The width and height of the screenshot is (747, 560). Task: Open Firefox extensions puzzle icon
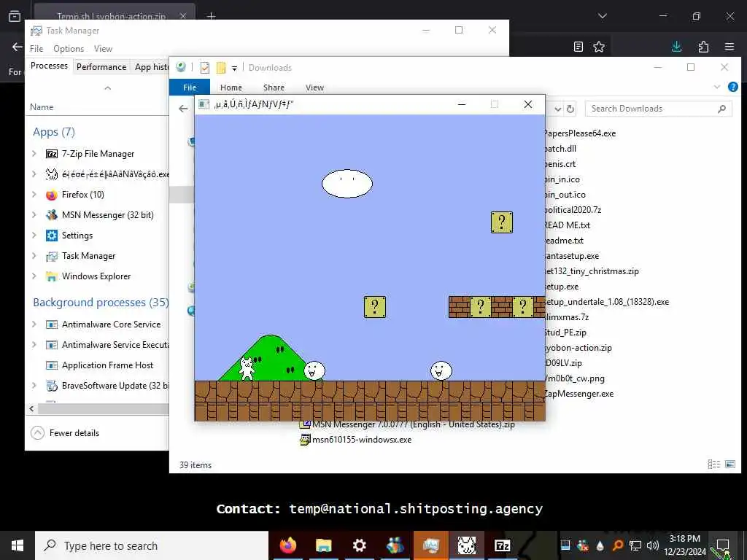pyautogui.click(x=703, y=46)
